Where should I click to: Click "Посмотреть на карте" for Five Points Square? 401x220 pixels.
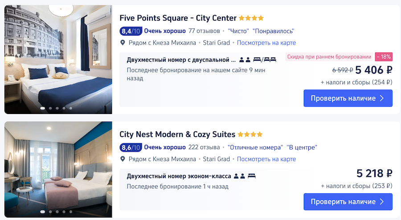[266, 43]
